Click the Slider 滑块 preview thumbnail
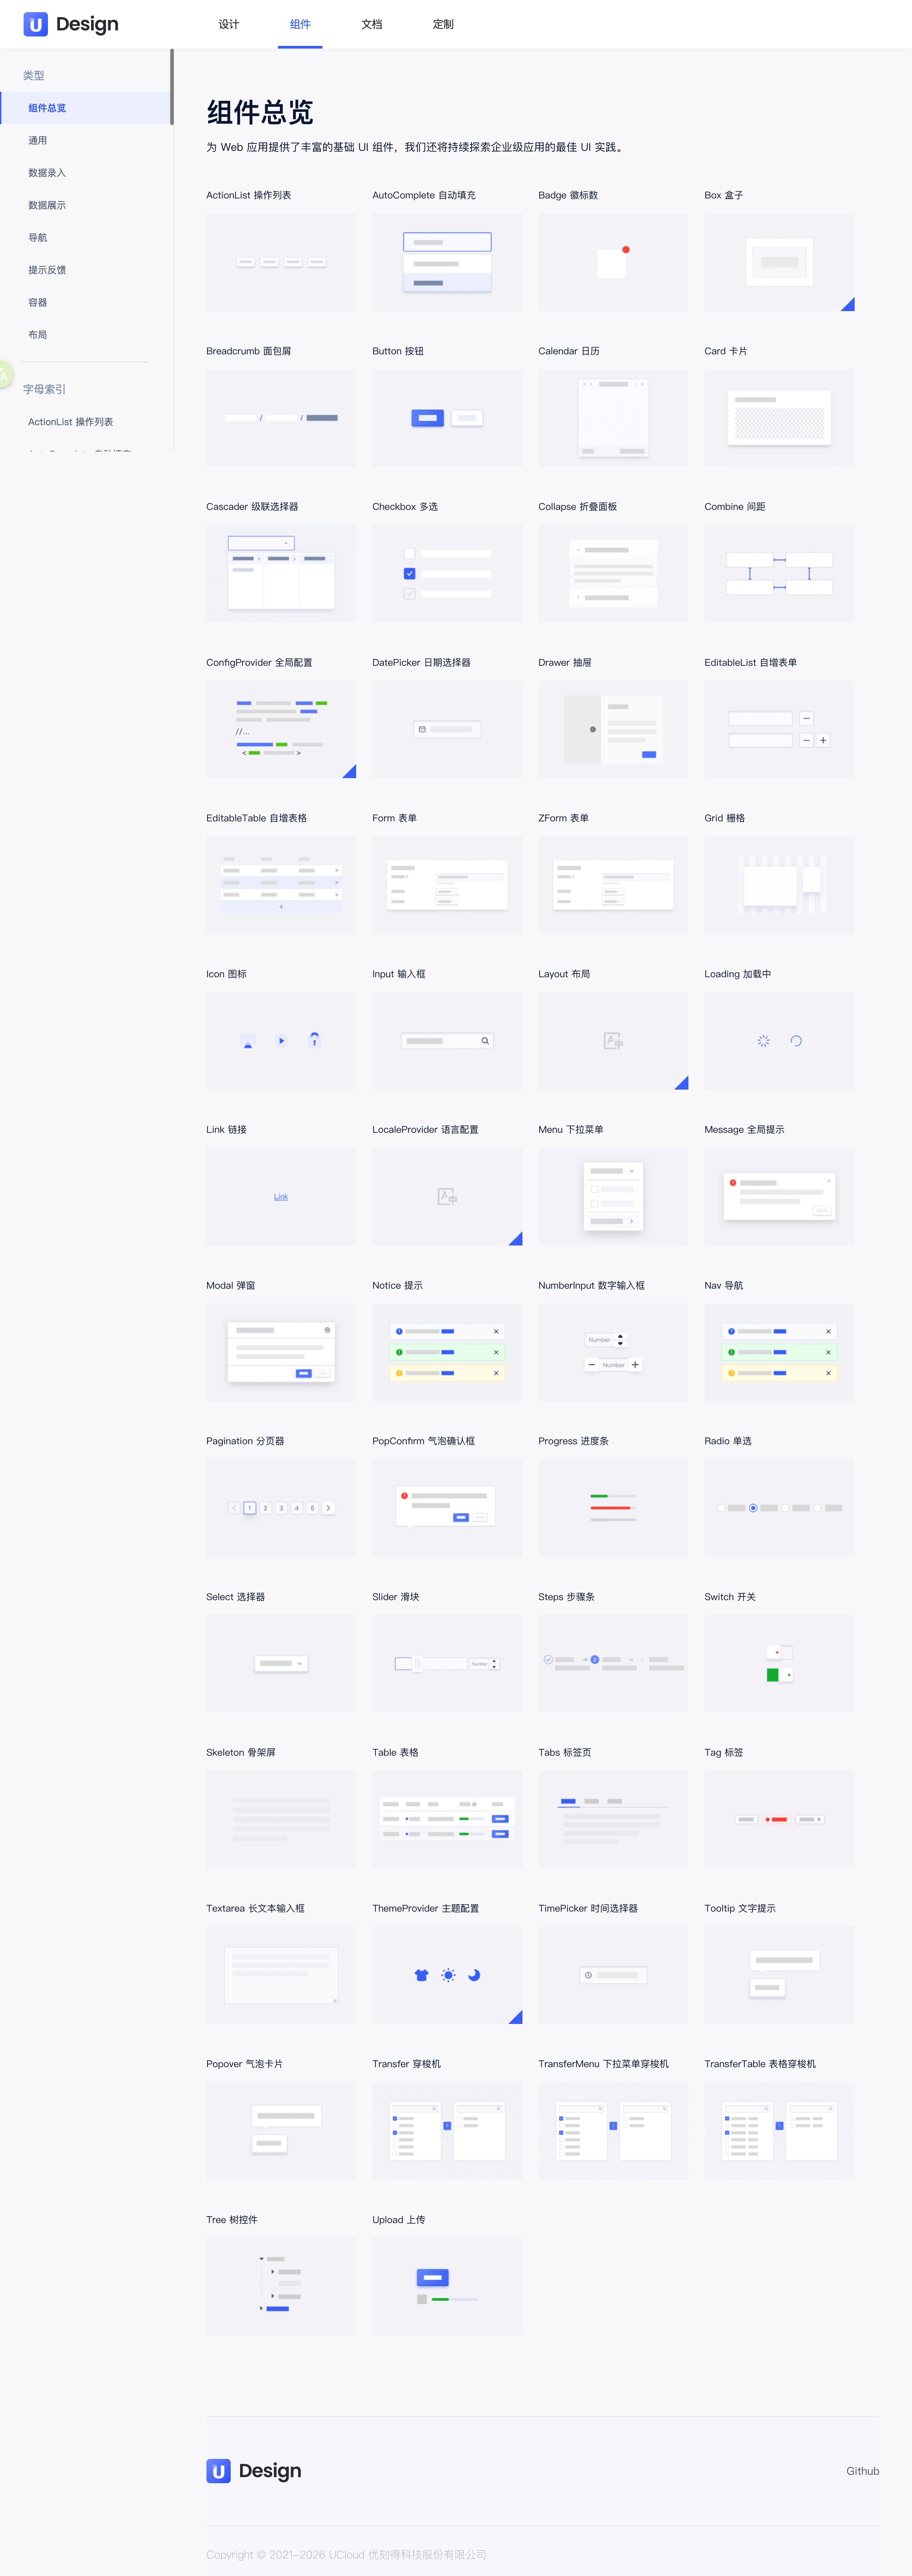This screenshot has height=2576, width=912. [447, 1664]
